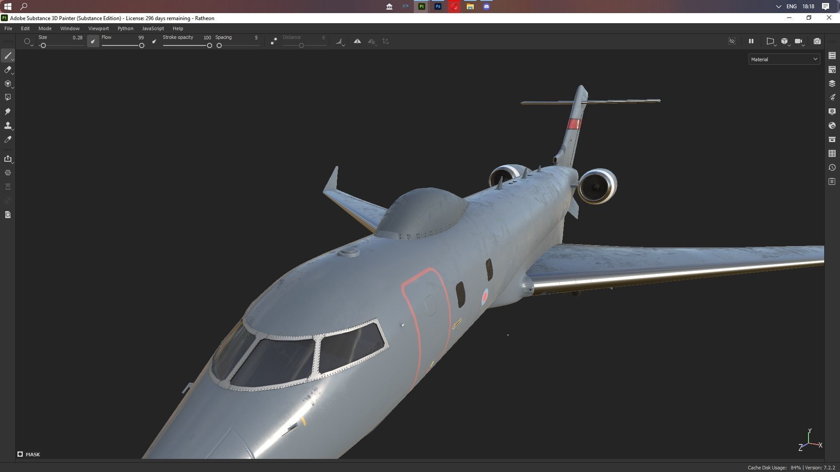
Task: Open the Viewport menu
Action: [98, 28]
